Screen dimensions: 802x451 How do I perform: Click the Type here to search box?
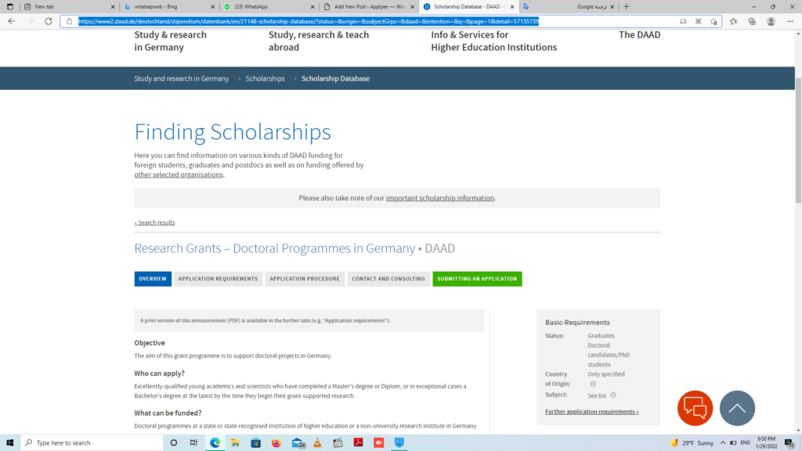(92, 443)
